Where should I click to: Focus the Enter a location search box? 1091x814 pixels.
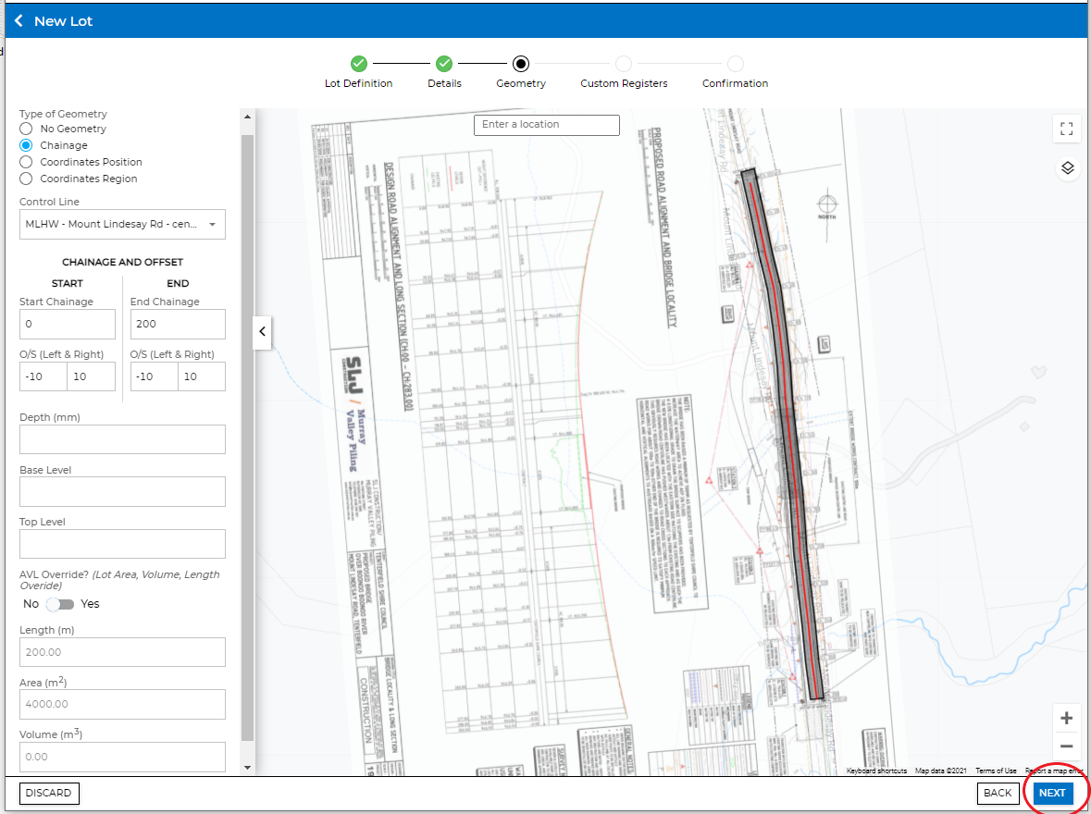(546, 125)
